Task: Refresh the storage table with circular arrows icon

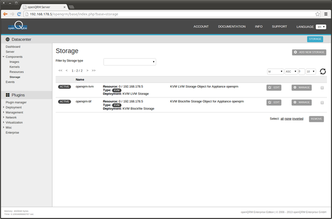Action: pos(323,72)
